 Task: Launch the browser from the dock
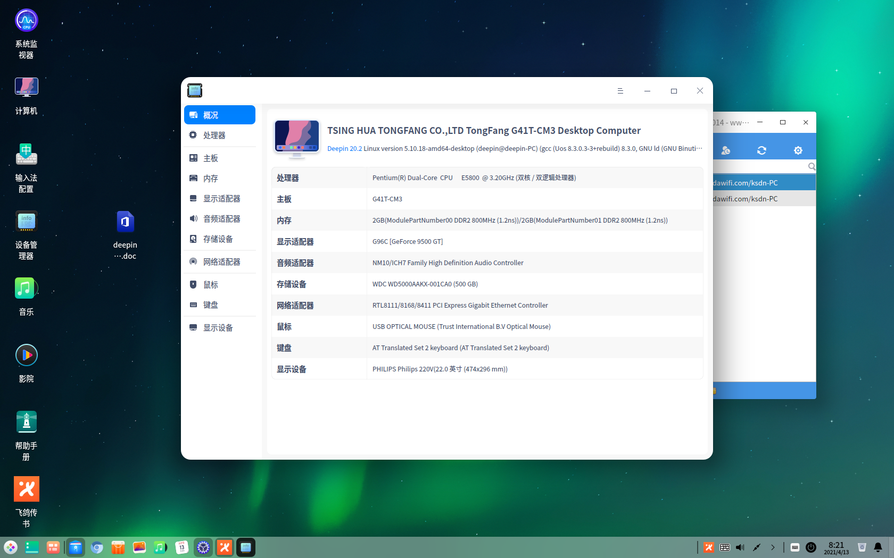pos(97,547)
